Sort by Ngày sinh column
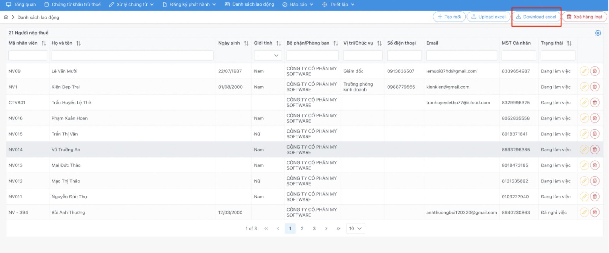609x253 pixels. click(x=246, y=43)
